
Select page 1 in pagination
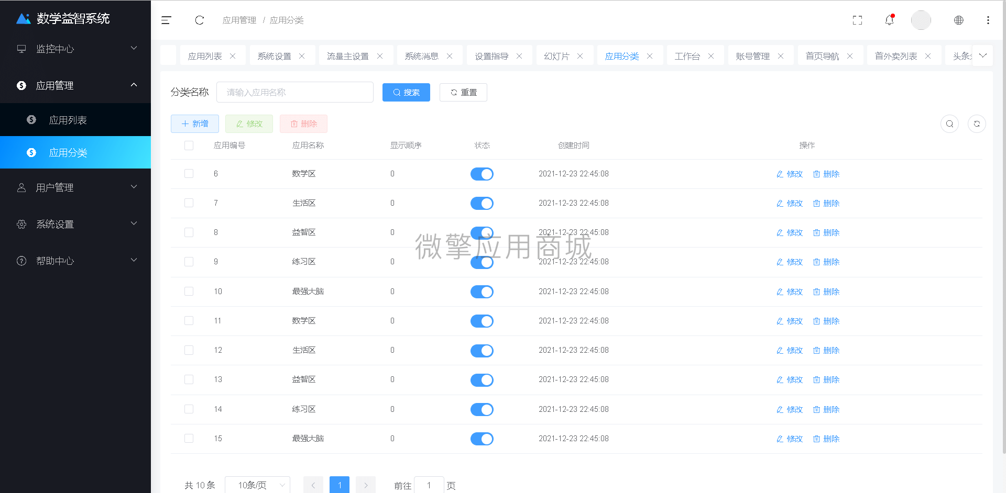point(340,485)
